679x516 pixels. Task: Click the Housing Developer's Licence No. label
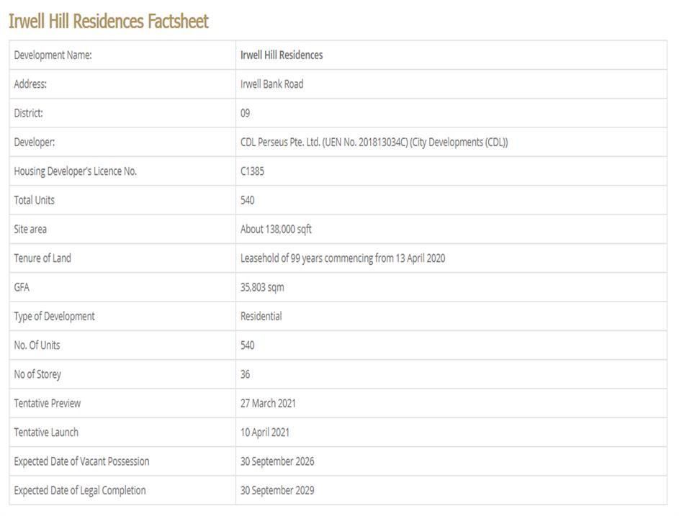click(75, 171)
